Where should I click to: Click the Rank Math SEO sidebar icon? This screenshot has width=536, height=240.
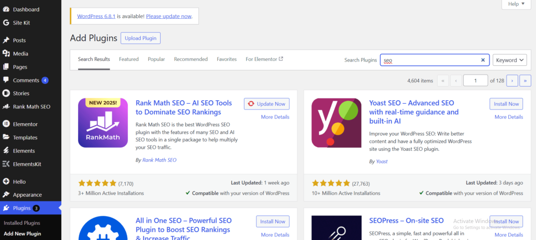point(6,107)
